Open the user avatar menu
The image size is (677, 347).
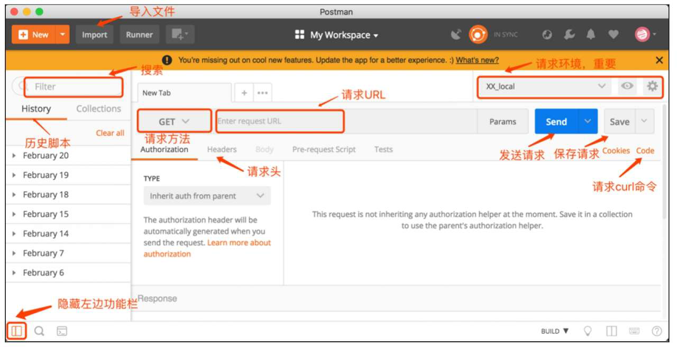645,35
